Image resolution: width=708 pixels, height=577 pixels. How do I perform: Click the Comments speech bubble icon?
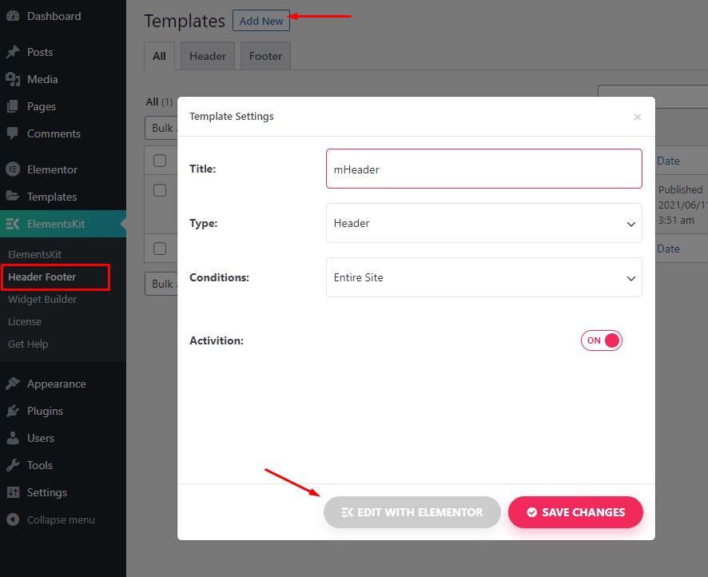click(x=13, y=133)
